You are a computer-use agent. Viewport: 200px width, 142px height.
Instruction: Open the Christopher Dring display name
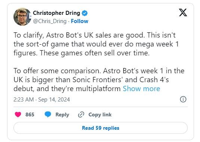tap(56, 13)
